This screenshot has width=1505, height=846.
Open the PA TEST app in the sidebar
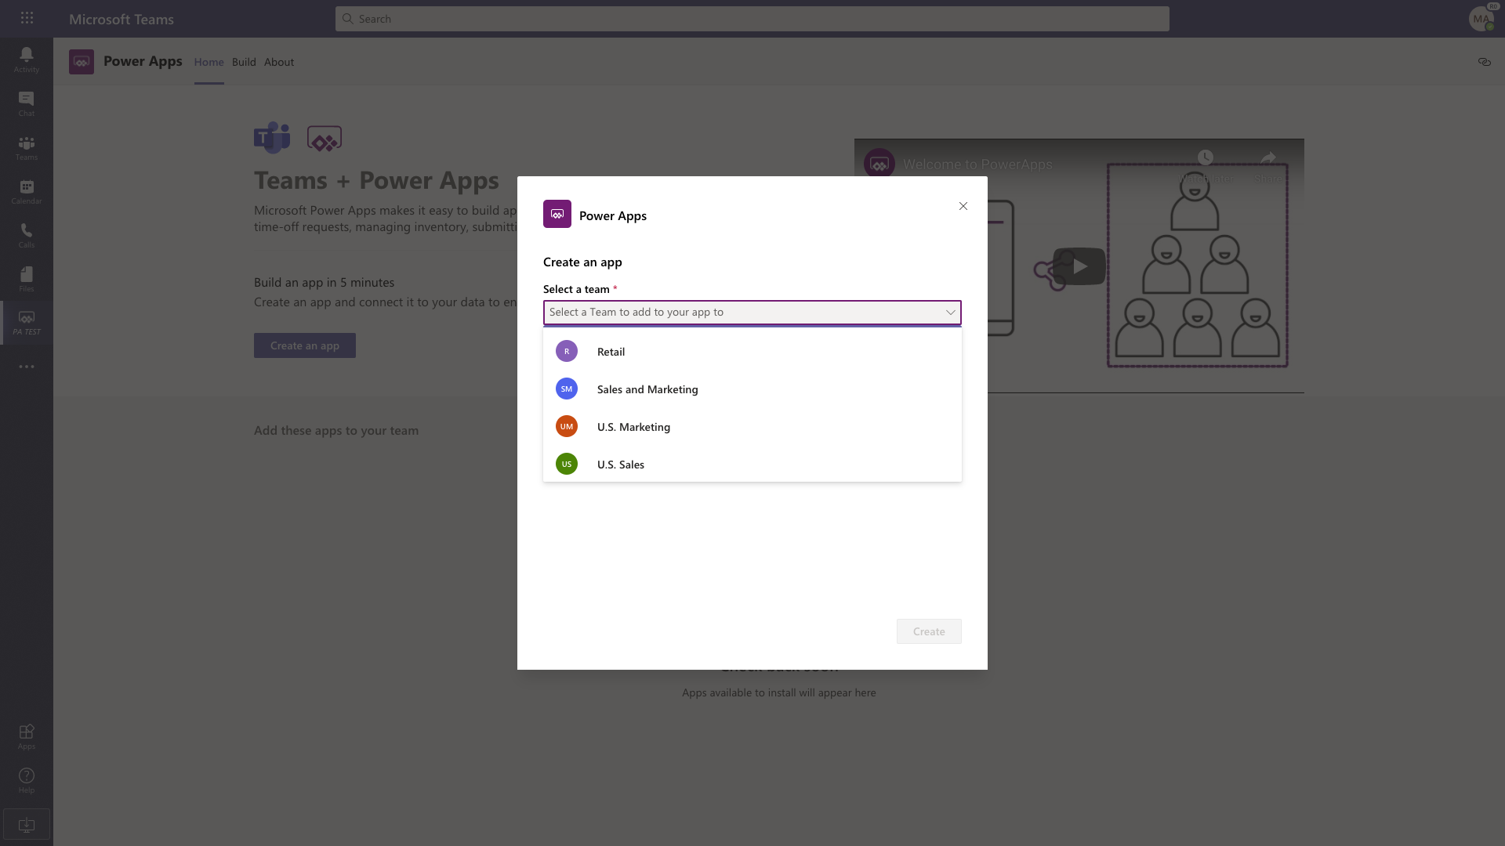point(26,322)
